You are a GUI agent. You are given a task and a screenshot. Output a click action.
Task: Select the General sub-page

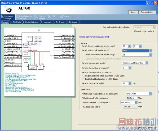click(x=5, y=22)
